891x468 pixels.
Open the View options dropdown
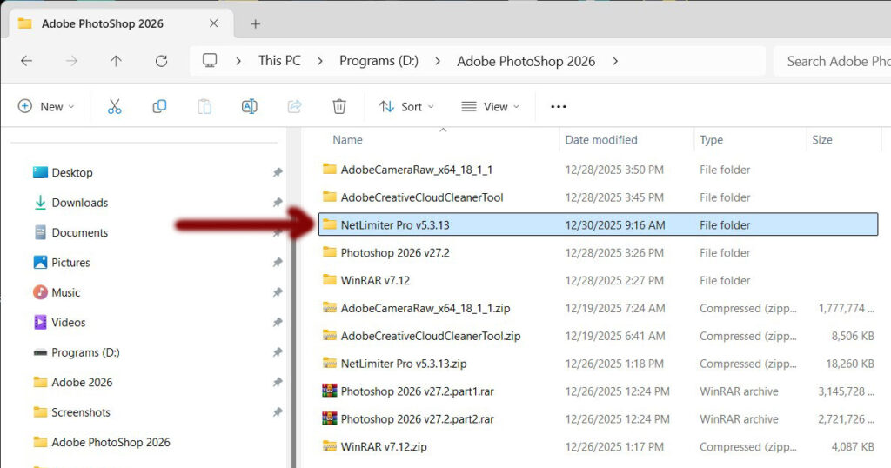tap(490, 106)
